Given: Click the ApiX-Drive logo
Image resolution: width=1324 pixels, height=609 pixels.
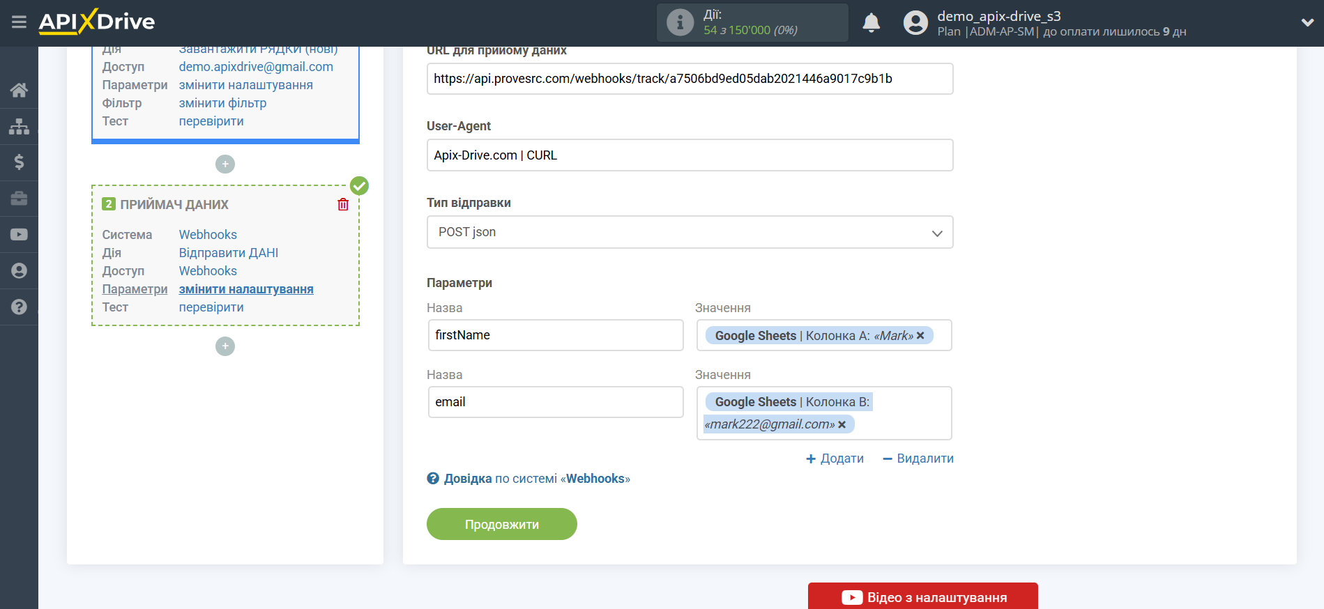Looking at the screenshot, I should (x=97, y=22).
